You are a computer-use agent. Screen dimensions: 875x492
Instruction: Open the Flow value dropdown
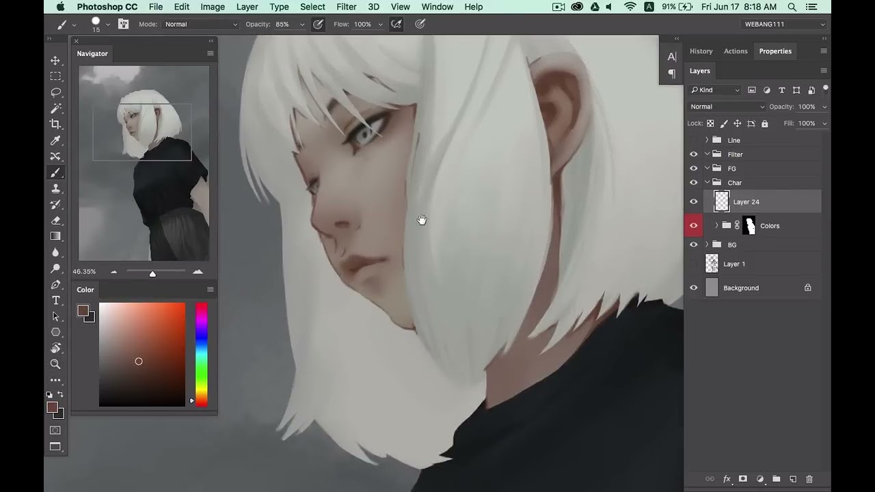(x=380, y=24)
